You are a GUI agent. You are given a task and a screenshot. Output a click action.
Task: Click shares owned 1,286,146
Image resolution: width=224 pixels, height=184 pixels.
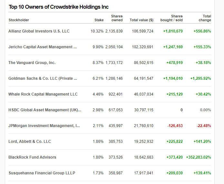point(114,78)
